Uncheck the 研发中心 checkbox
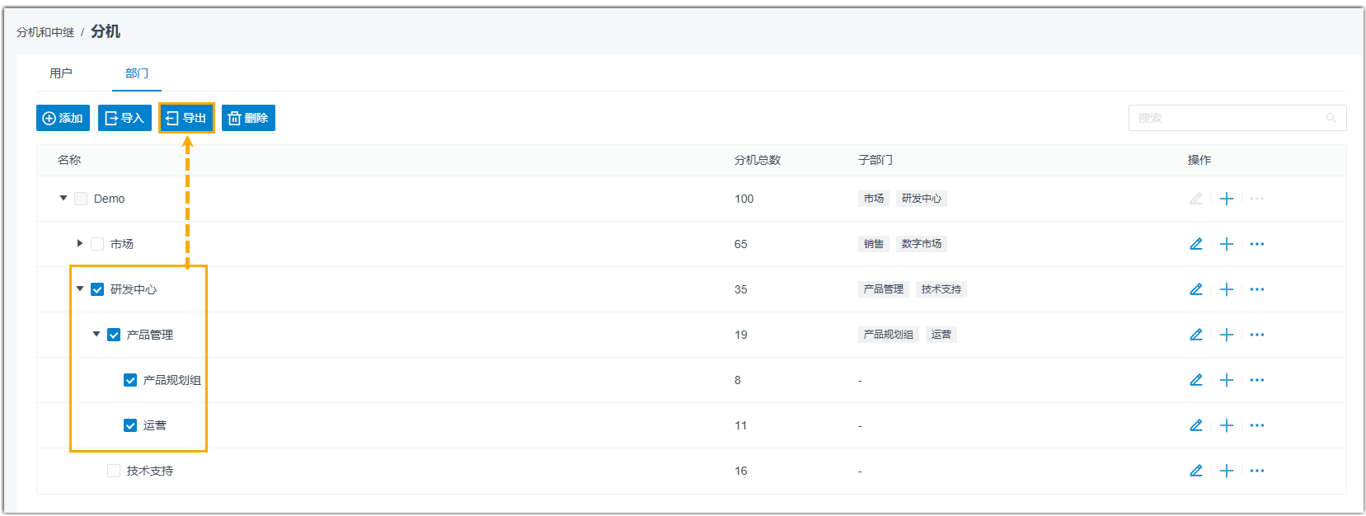The image size is (1366, 516). (x=97, y=289)
